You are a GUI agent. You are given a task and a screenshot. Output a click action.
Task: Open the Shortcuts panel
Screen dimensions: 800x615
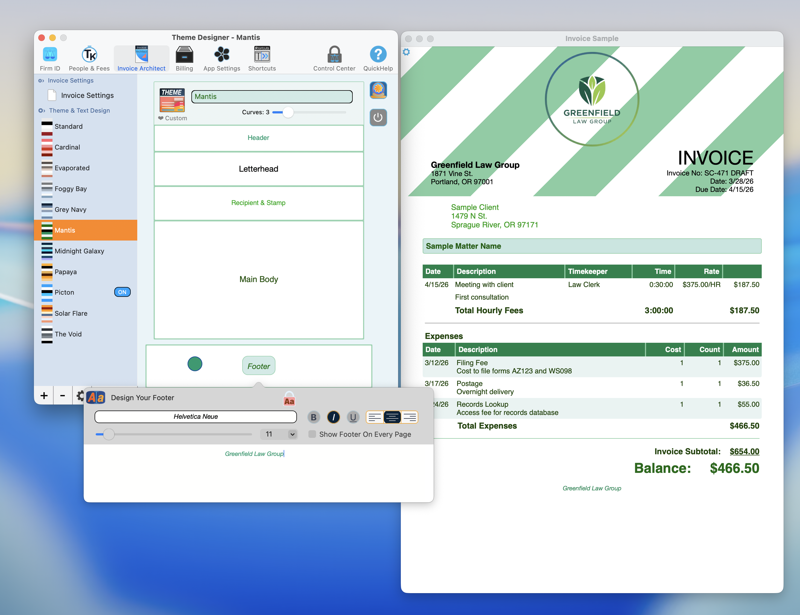click(261, 58)
